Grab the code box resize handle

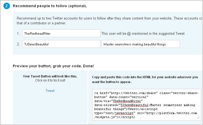point(198,118)
